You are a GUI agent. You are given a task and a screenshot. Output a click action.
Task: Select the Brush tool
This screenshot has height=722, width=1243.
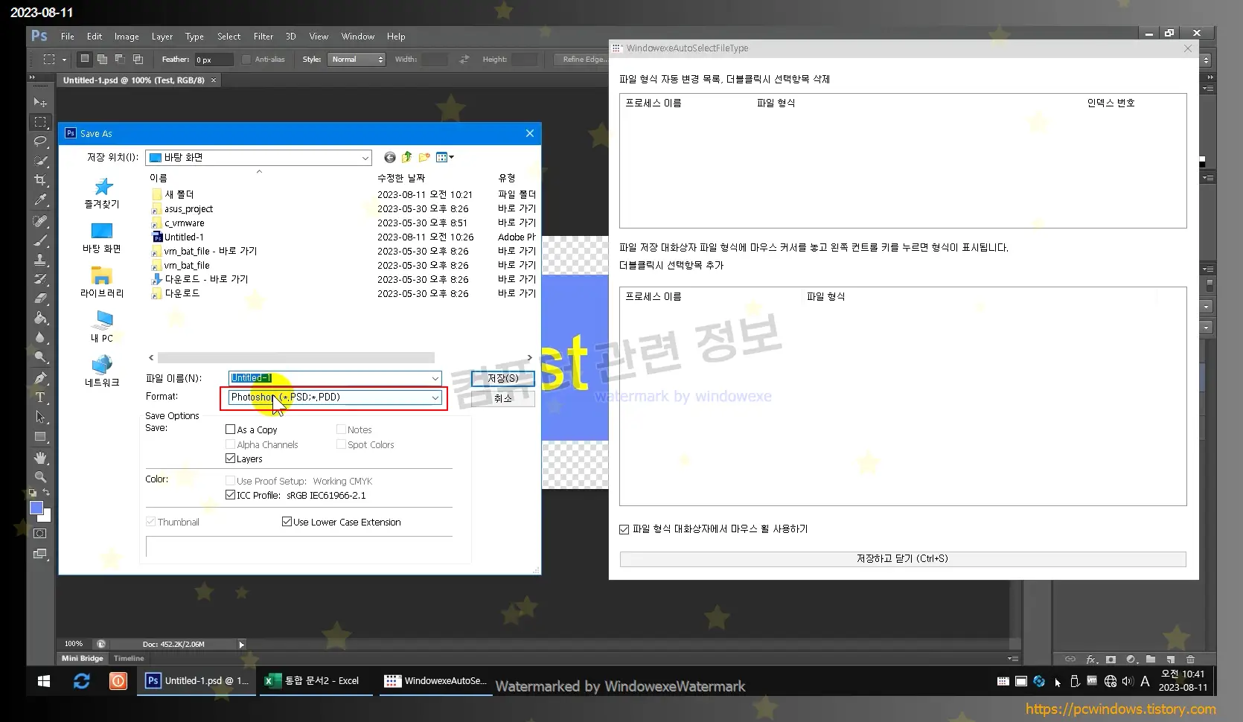[x=40, y=240]
